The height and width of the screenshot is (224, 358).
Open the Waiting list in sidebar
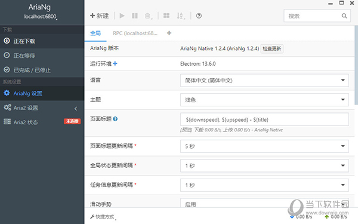click(42, 56)
